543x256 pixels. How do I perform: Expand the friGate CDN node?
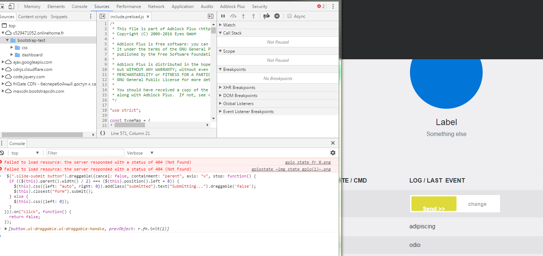(x=3, y=84)
